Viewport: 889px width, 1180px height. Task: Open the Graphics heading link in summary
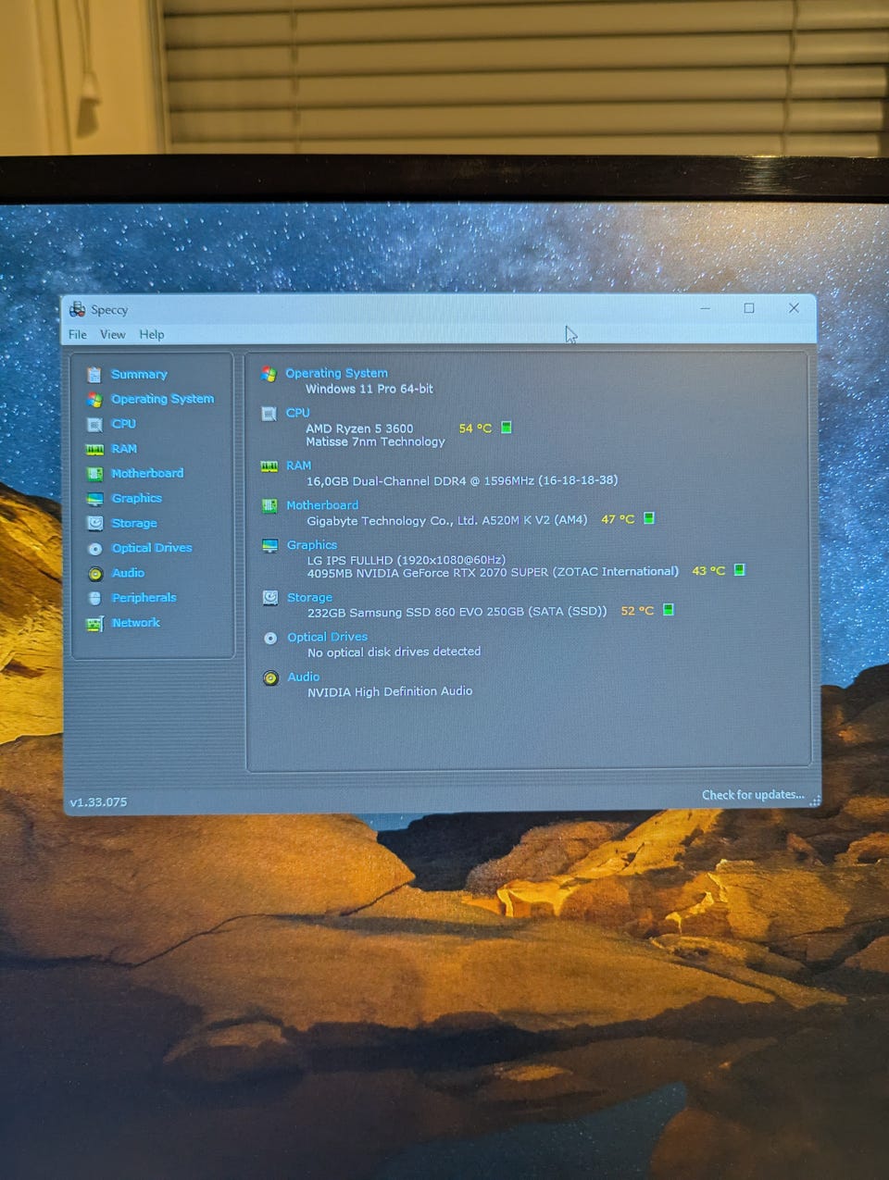[x=311, y=545]
